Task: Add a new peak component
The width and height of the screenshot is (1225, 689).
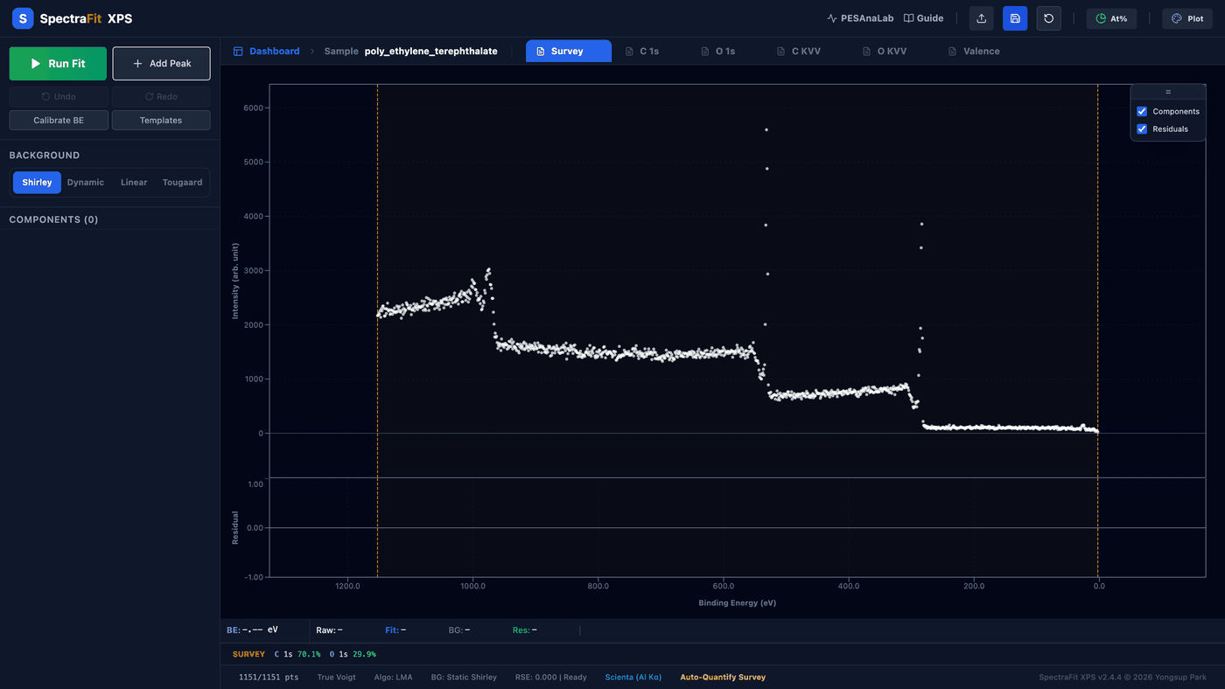Action: point(162,64)
